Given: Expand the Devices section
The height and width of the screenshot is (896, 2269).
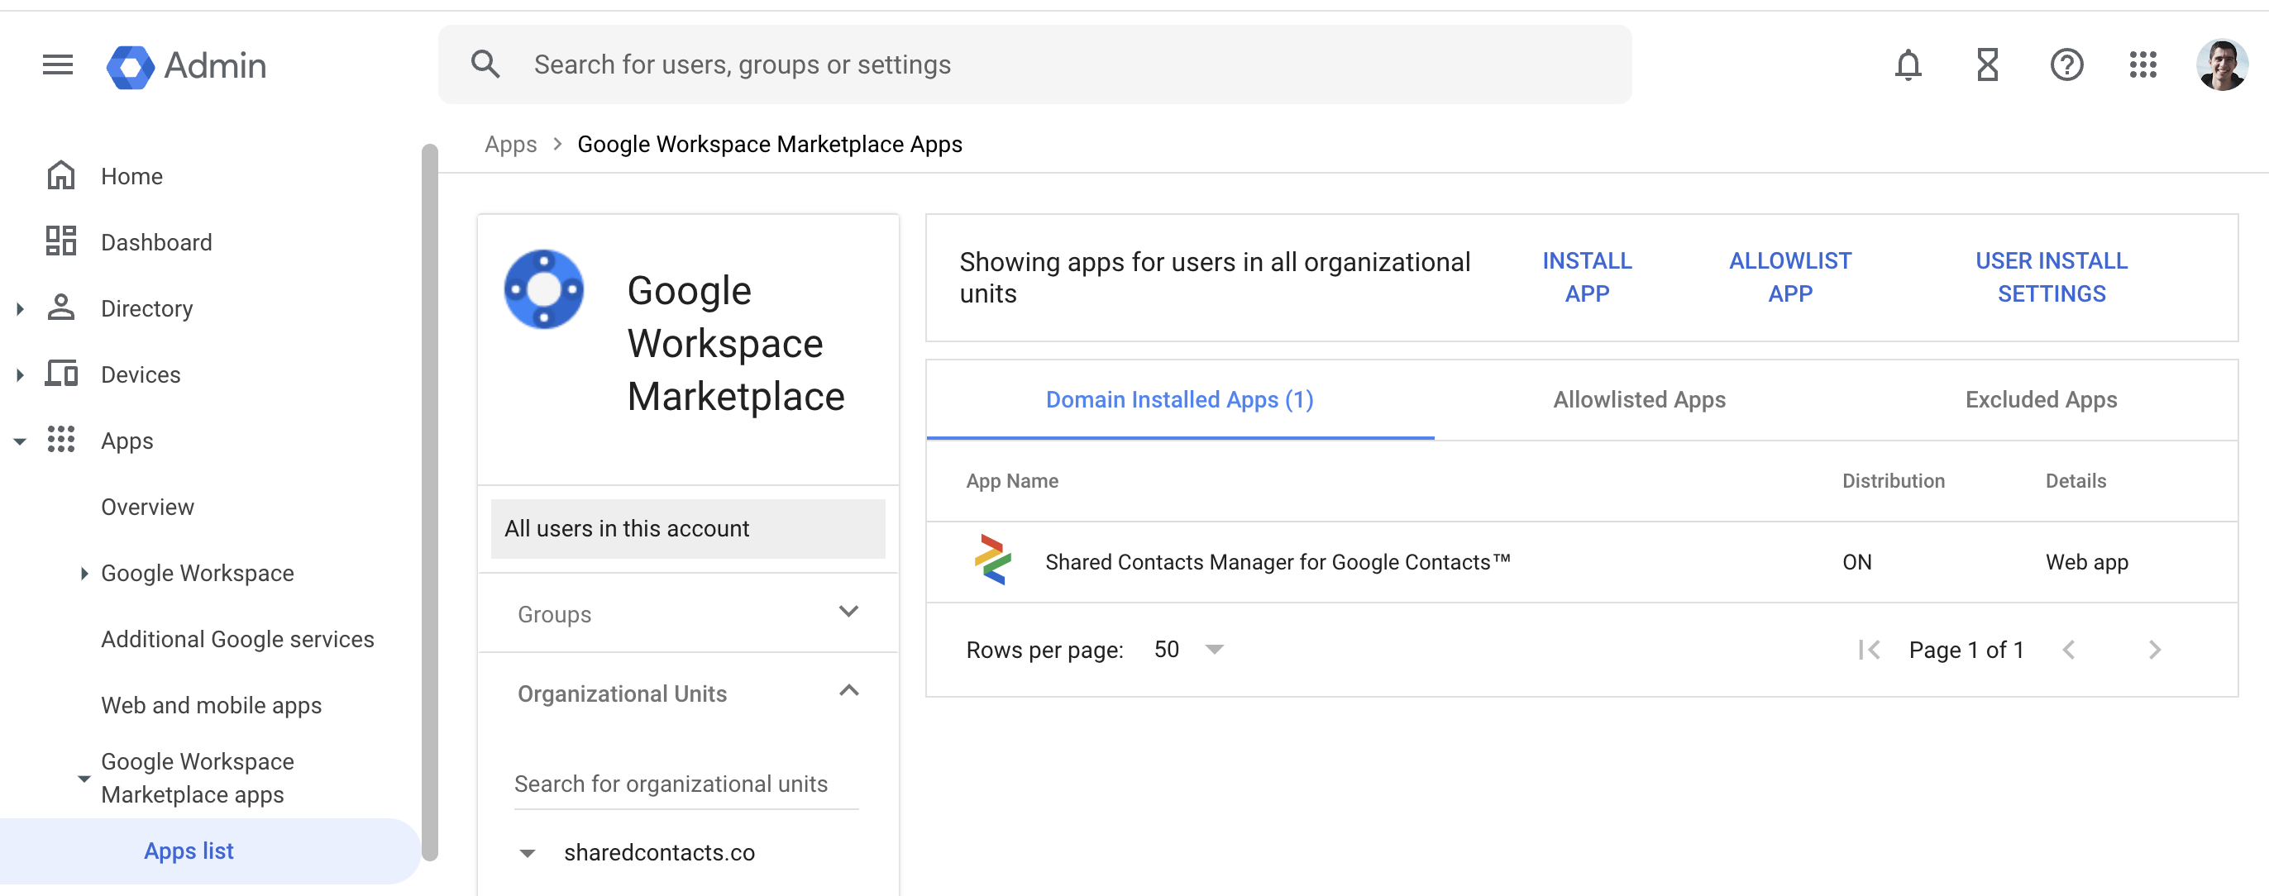Looking at the screenshot, I should click(19, 373).
